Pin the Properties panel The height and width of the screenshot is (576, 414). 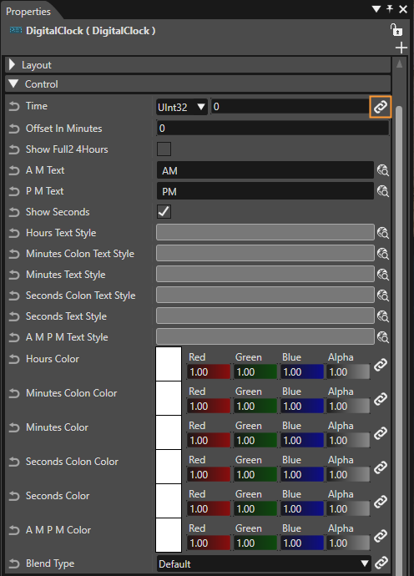pos(390,9)
